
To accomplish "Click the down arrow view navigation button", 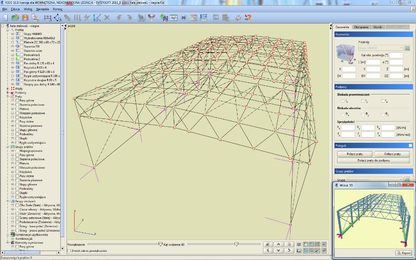I will [x=278, y=250].
